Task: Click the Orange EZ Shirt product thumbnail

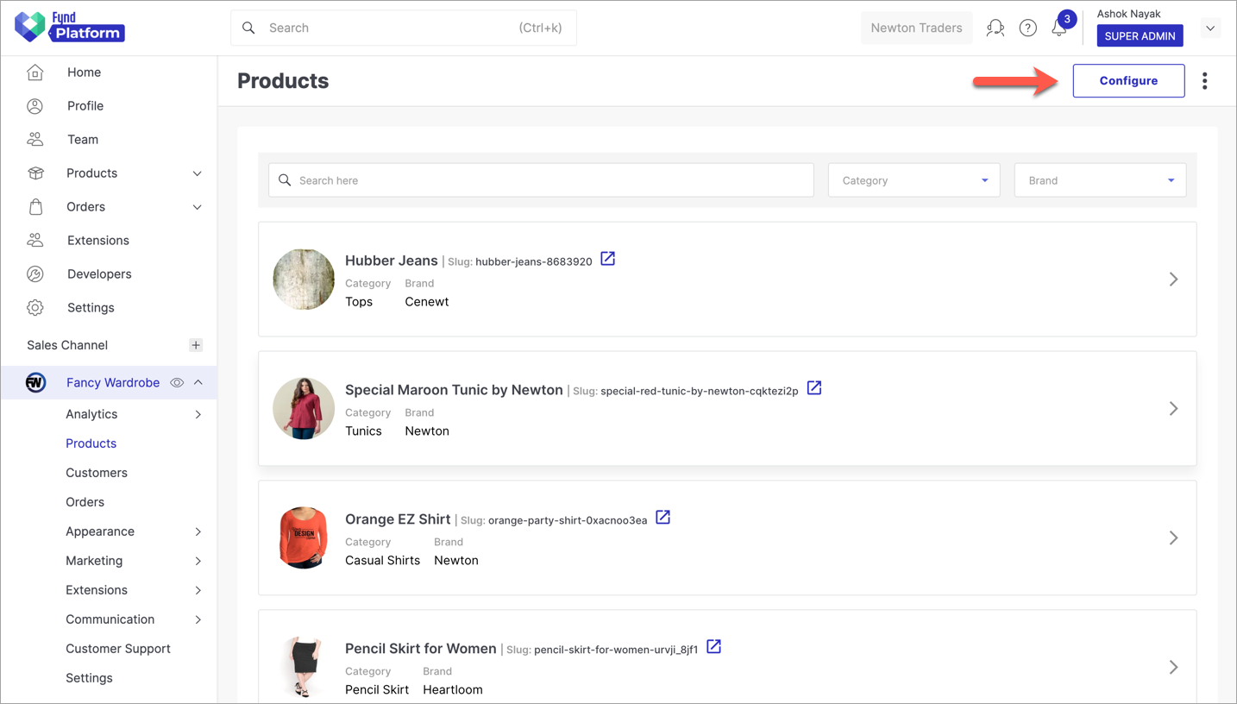Action: tap(304, 537)
